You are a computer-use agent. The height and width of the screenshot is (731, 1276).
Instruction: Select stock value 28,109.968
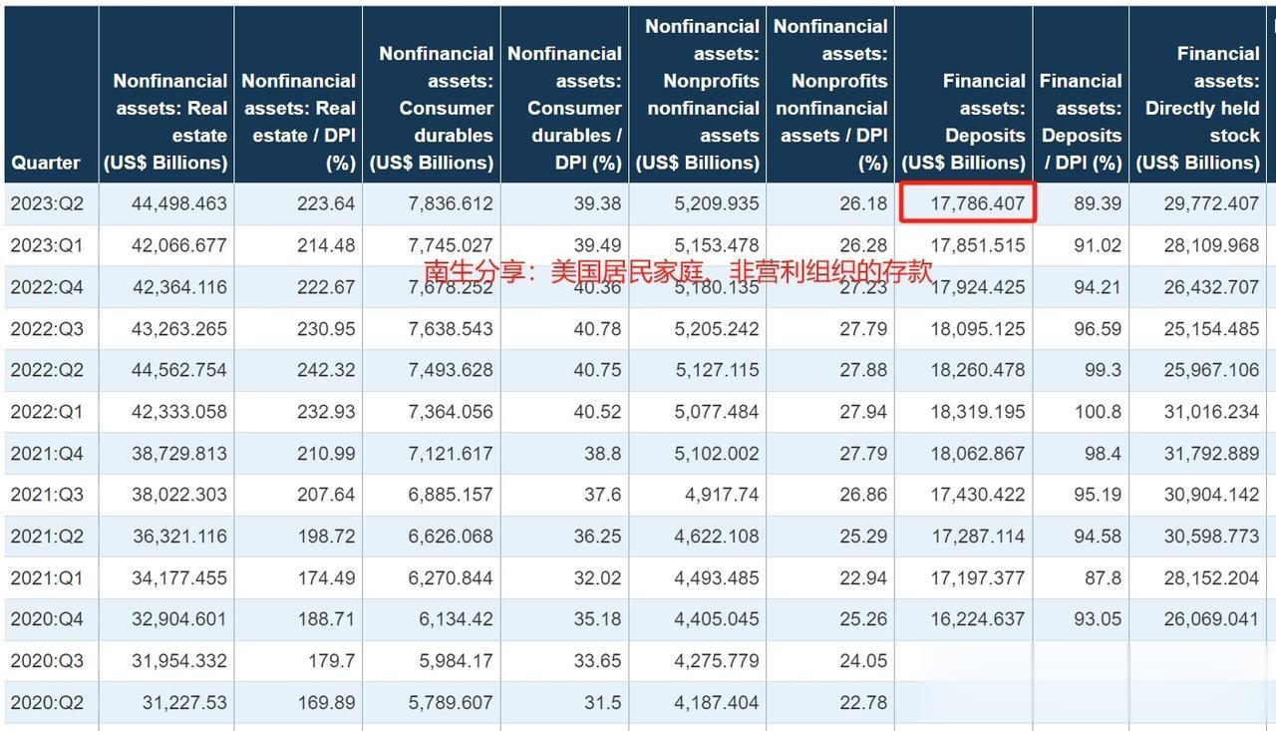1211,245
